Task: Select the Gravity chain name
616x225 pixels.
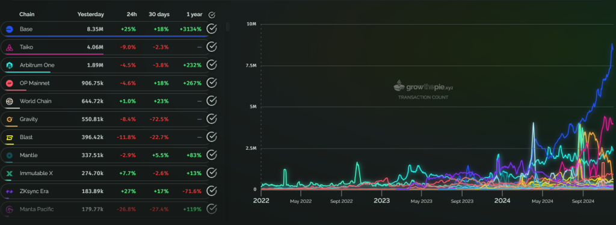Action: (29, 119)
